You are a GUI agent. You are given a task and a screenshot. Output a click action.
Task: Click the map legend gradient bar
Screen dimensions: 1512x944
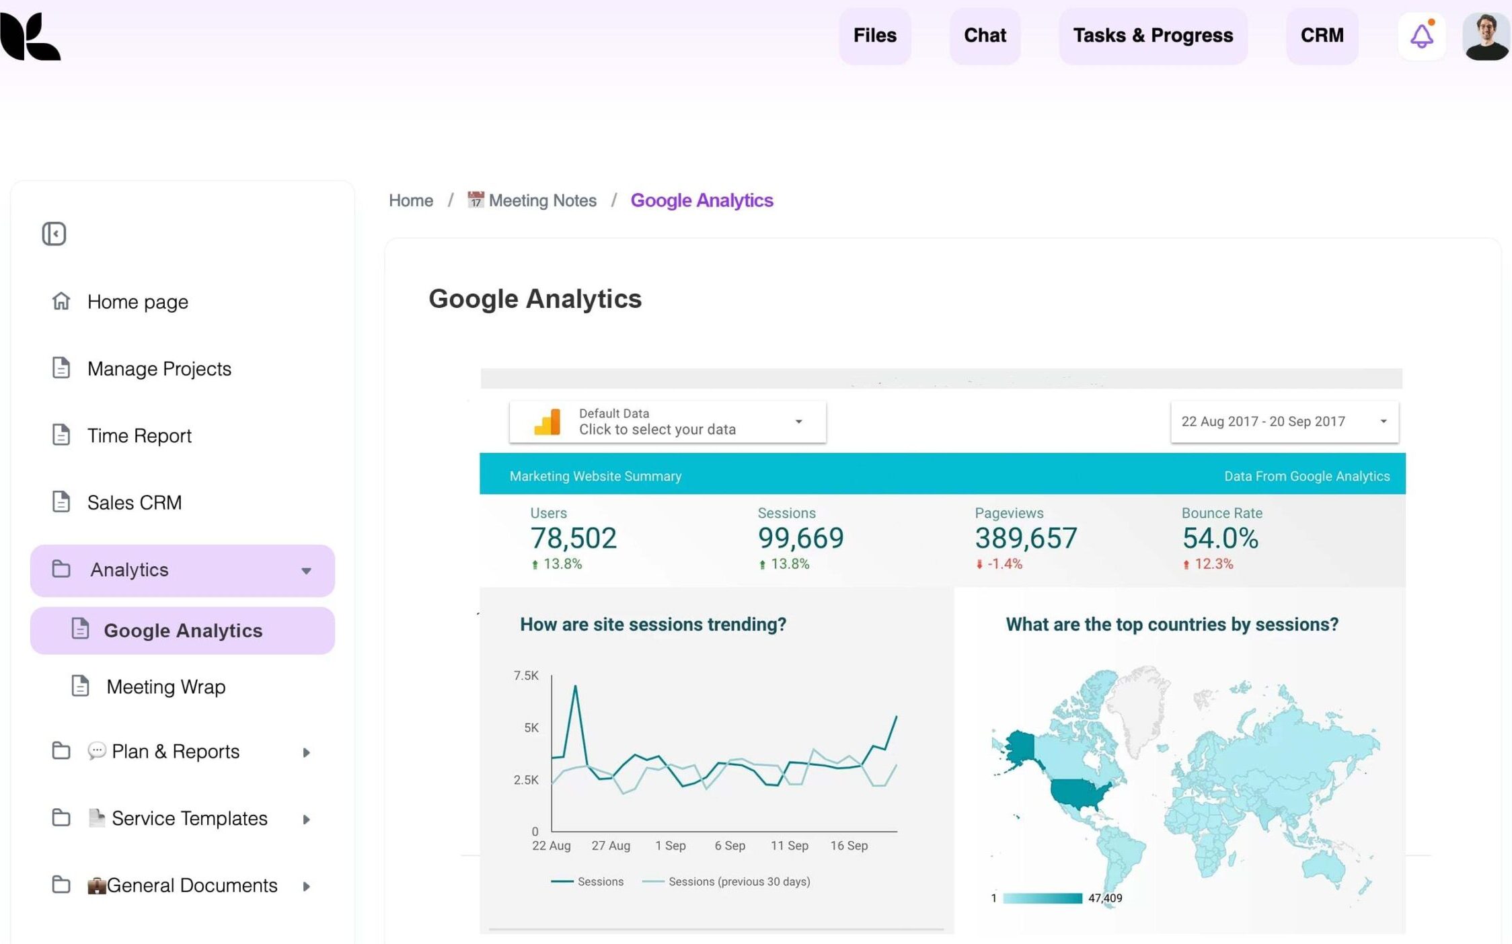coord(1043,898)
